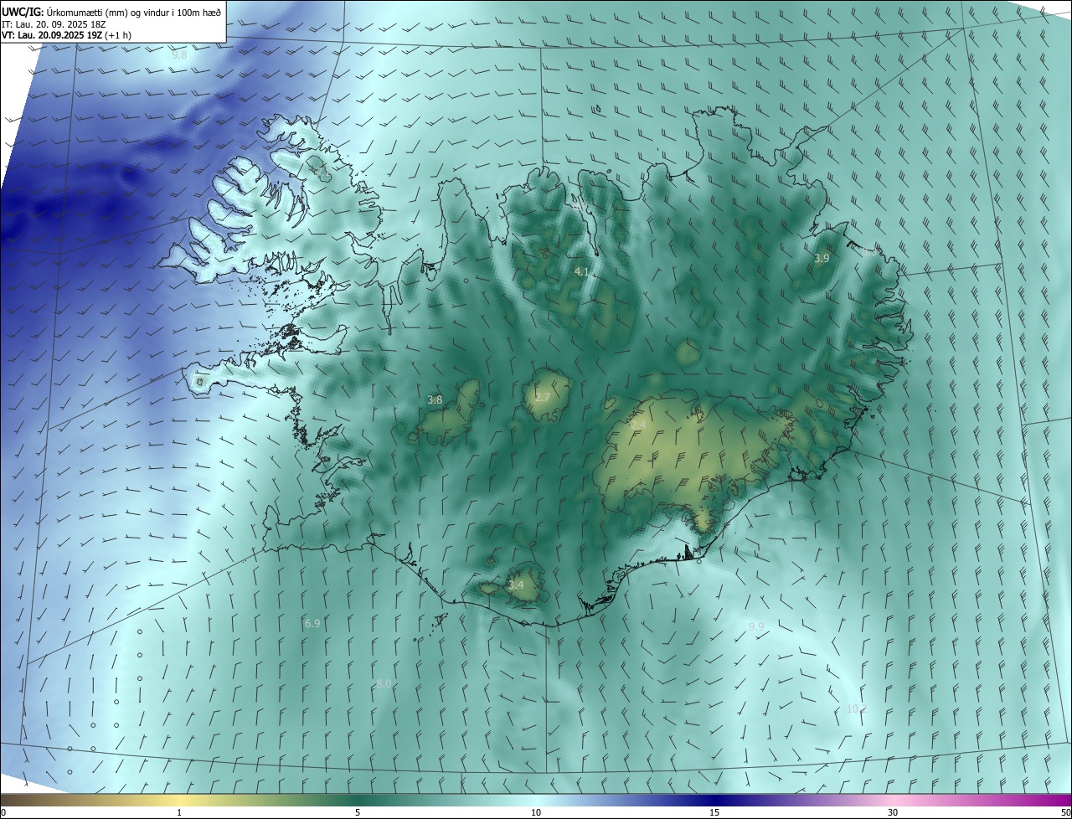Click the 8.0 value over the sea
Image resolution: width=1072 pixels, height=819 pixels.
point(384,684)
